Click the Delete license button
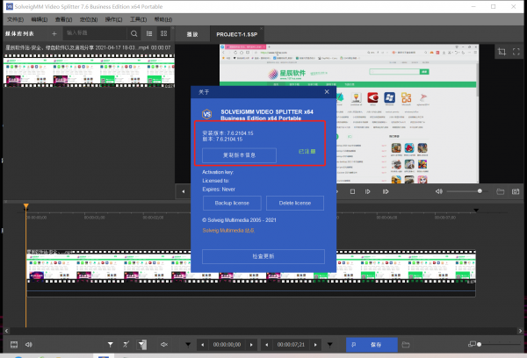The image size is (527, 358). [295, 203]
